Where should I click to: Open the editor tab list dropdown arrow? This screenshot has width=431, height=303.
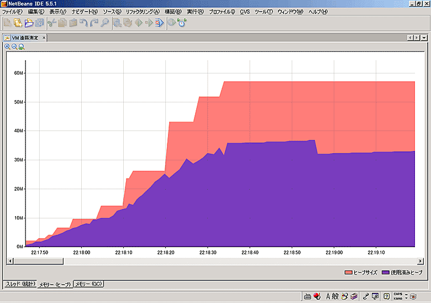[425, 38]
